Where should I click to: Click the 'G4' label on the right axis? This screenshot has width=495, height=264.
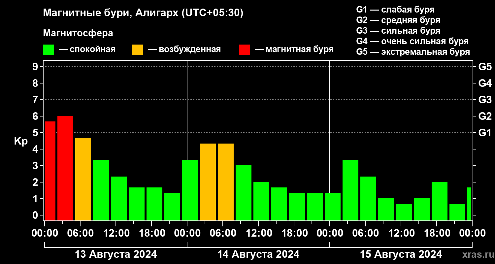point(485,83)
